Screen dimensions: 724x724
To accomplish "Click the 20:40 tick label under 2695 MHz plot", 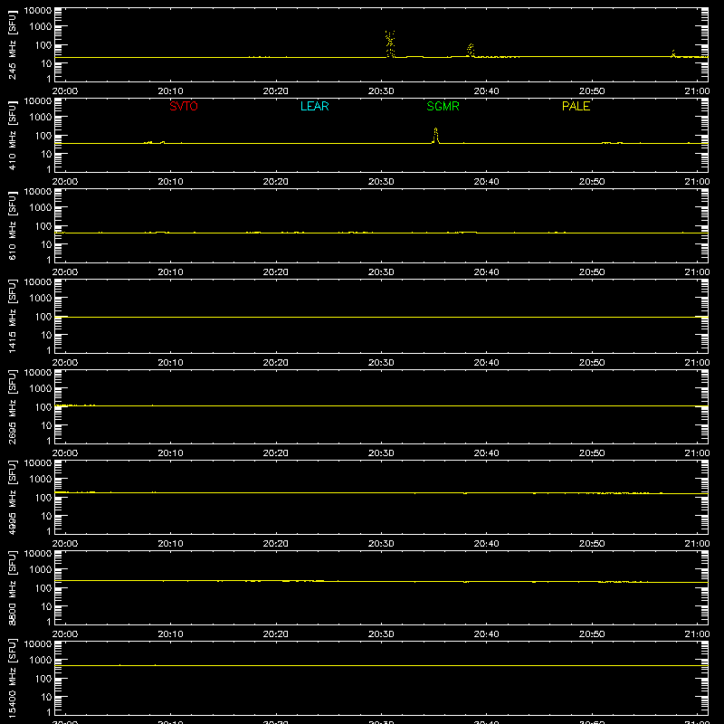I will coord(486,453).
